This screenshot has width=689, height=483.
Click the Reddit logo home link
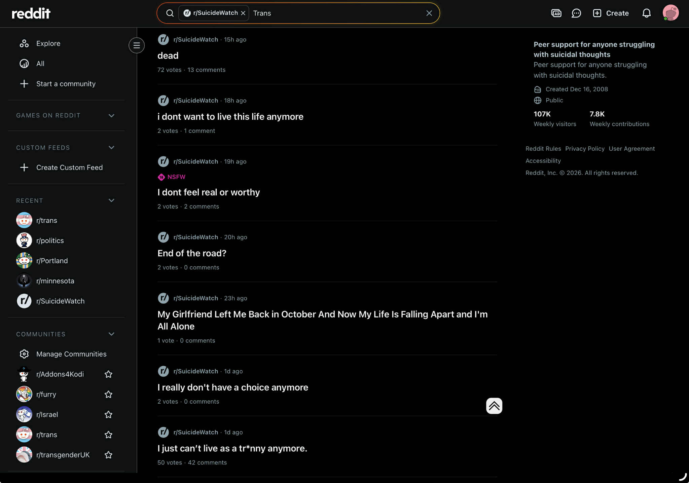click(31, 13)
